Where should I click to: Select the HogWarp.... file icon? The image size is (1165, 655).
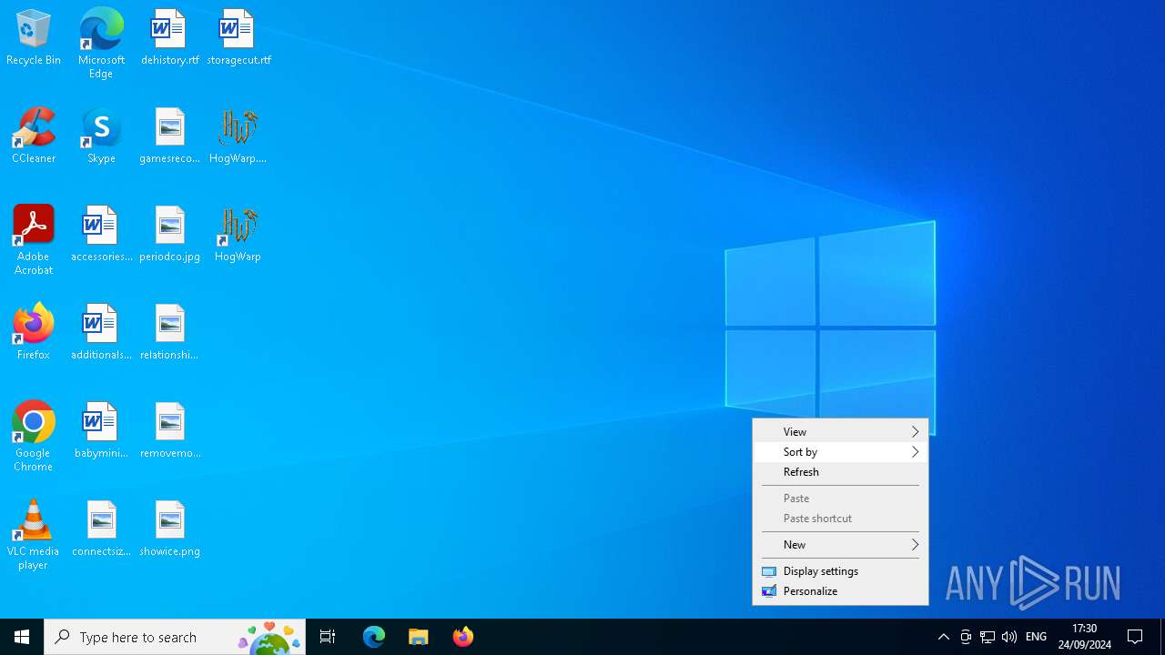[238, 136]
